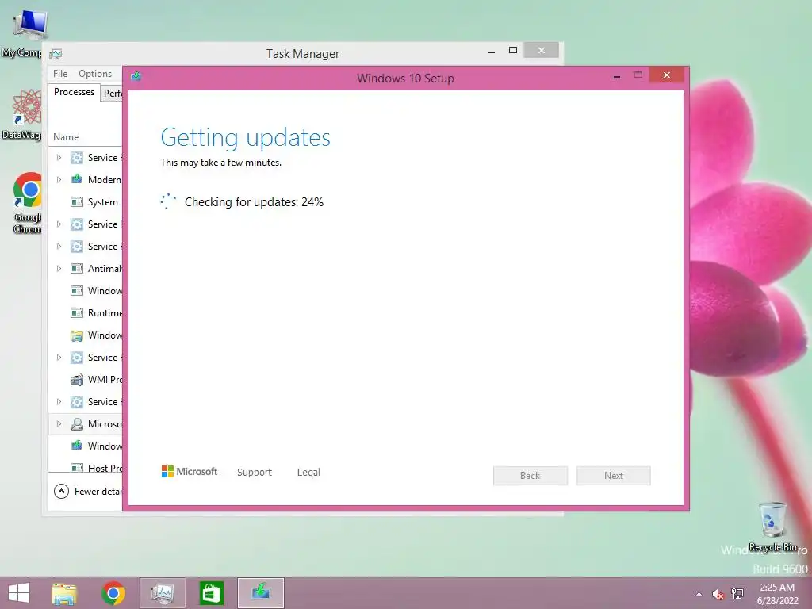Click the Task Manager title bar icon
This screenshot has height=609, width=812.
[56, 54]
